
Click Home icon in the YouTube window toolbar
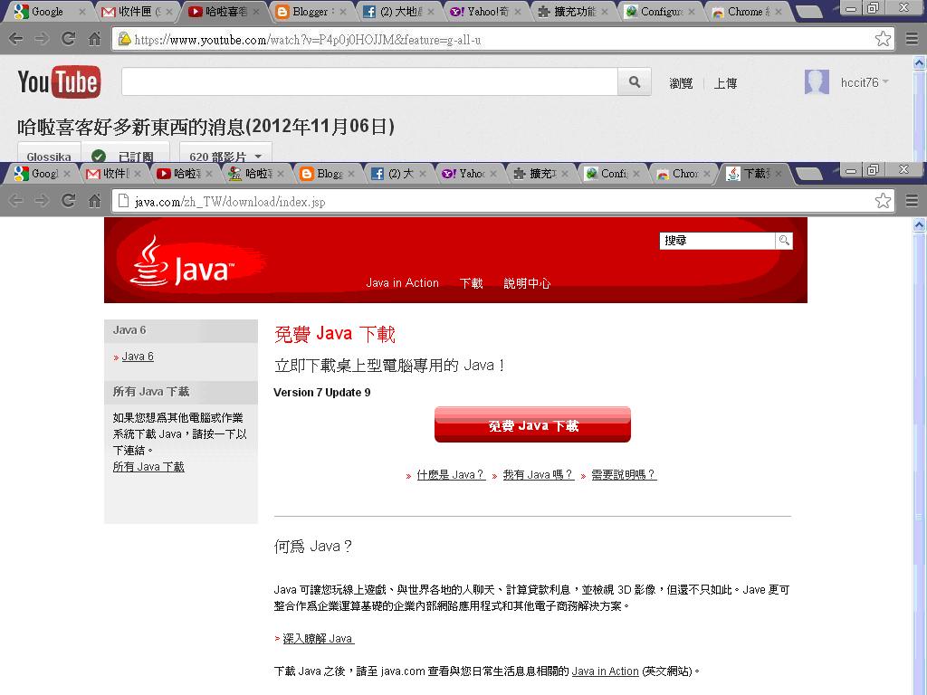click(x=94, y=39)
